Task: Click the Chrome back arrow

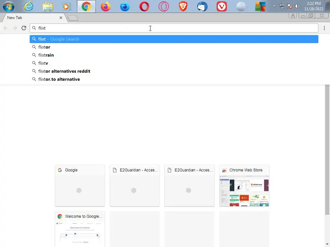Action: 6,28
